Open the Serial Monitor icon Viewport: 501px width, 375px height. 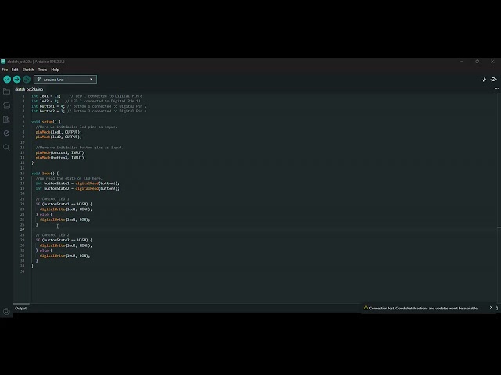click(494, 80)
